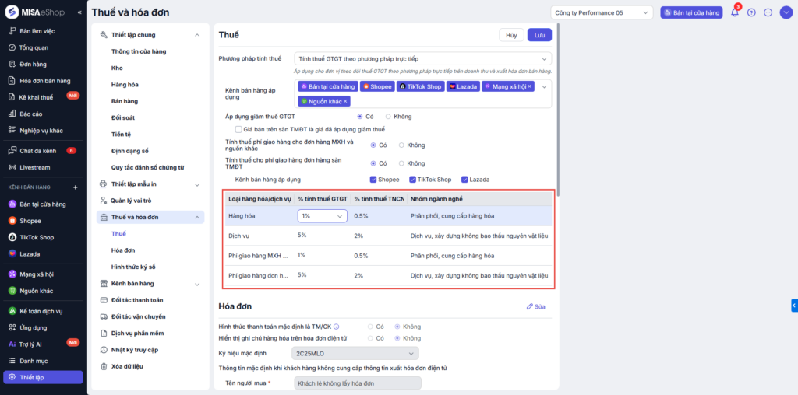Select Không for shipping tax MXH orders
The height and width of the screenshot is (395, 798).
(401, 145)
